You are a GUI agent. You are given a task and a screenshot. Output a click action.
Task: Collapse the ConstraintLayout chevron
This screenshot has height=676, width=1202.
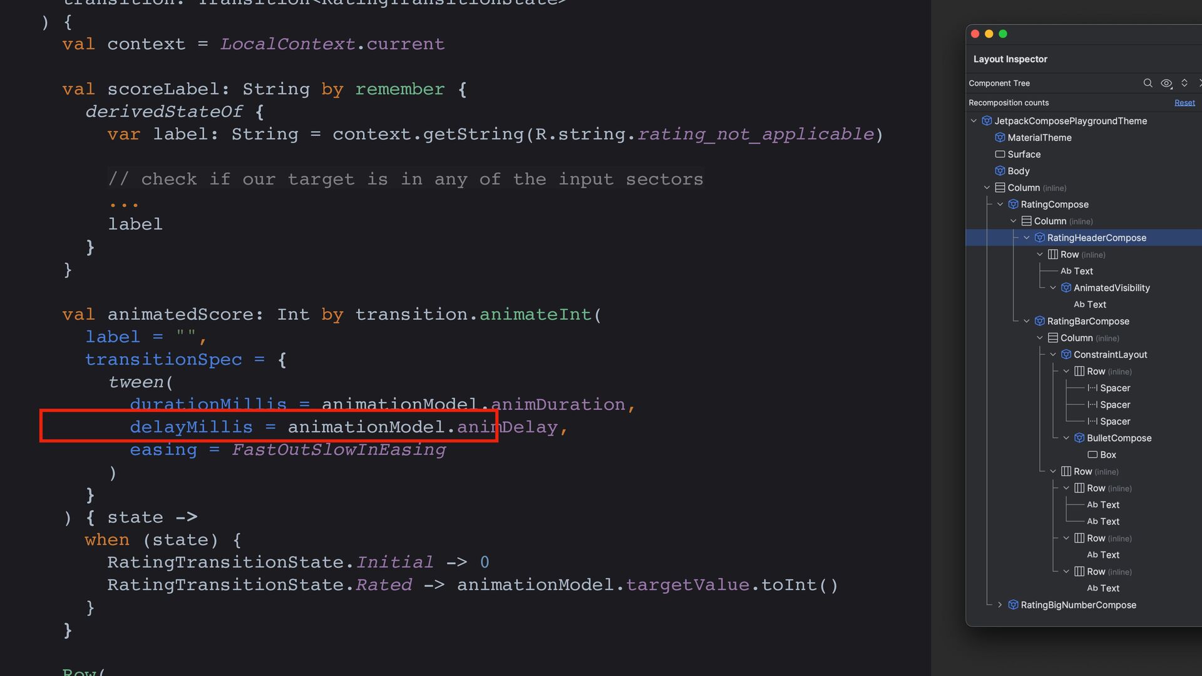tap(1053, 354)
